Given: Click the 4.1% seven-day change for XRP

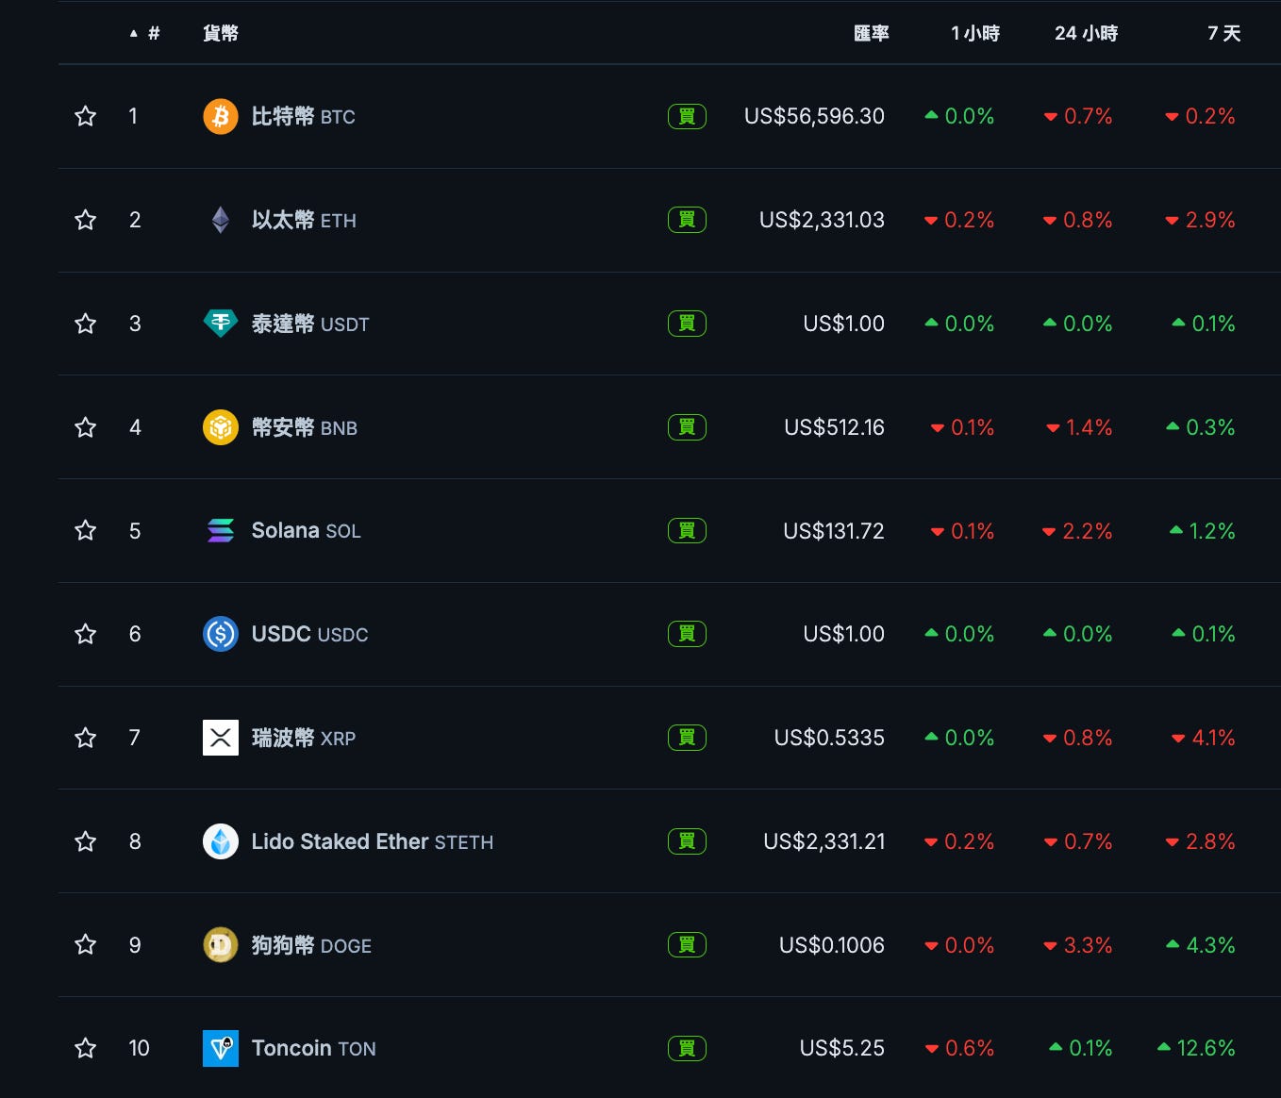Looking at the screenshot, I should point(1204,738).
